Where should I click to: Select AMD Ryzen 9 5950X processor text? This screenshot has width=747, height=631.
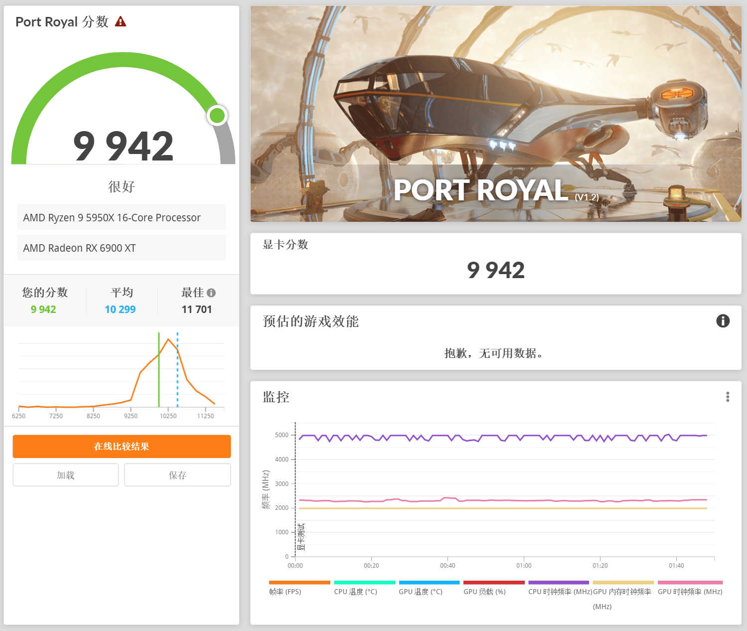(112, 217)
